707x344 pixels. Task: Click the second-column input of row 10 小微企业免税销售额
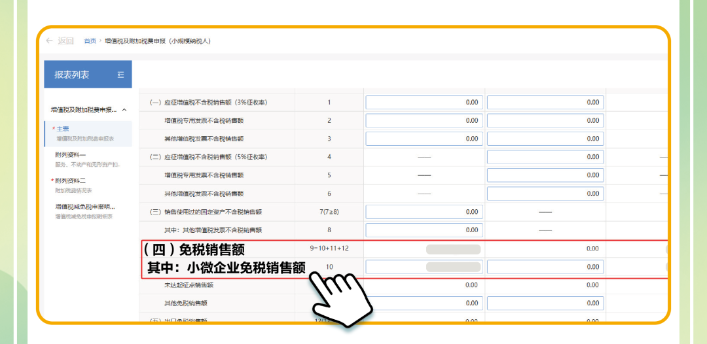coord(545,267)
